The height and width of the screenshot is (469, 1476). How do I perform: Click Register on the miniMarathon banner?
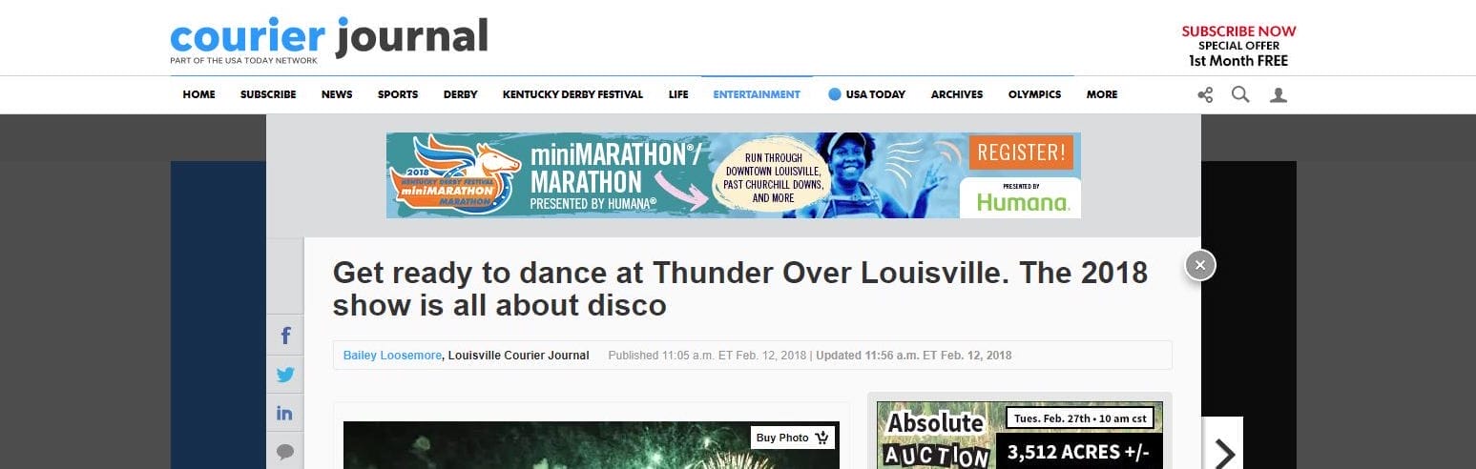[1020, 153]
